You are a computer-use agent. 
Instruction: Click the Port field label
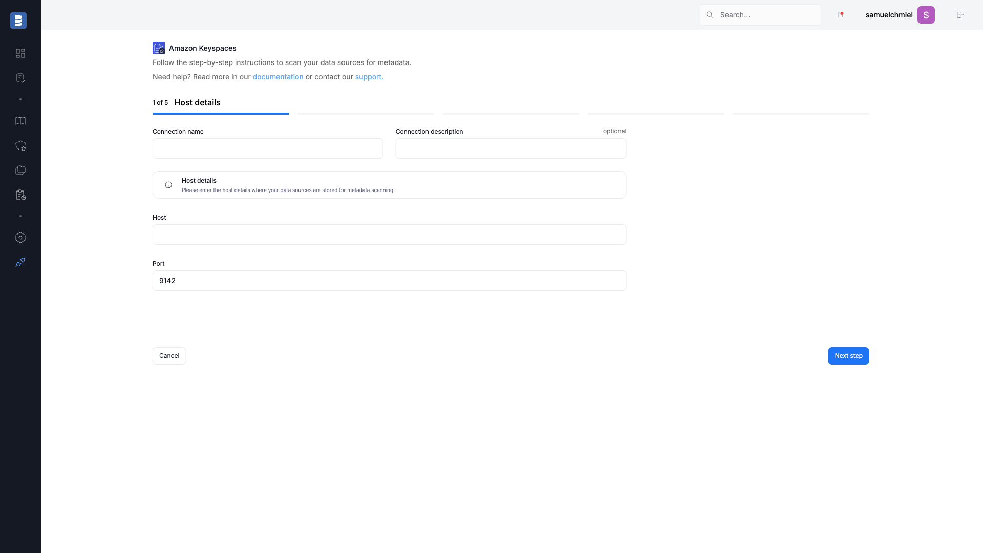[159, 264]
